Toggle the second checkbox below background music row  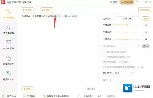tap(104, 57)
